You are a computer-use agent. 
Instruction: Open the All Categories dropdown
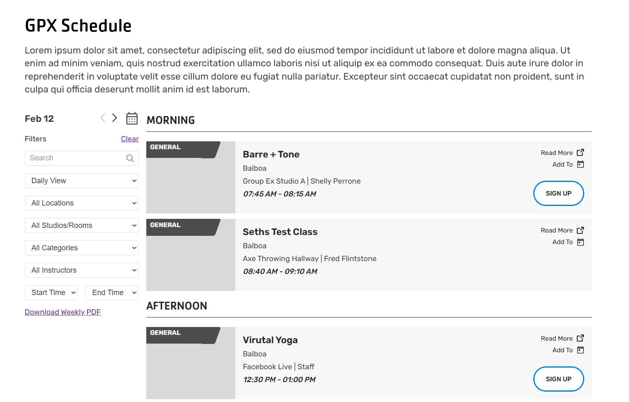(82, 248)
